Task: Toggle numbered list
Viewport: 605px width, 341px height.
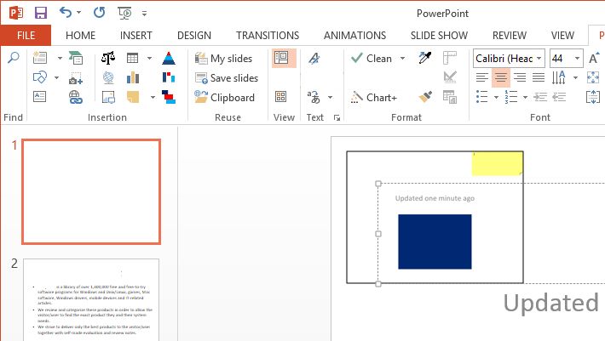Action: [x=511, y=97]
